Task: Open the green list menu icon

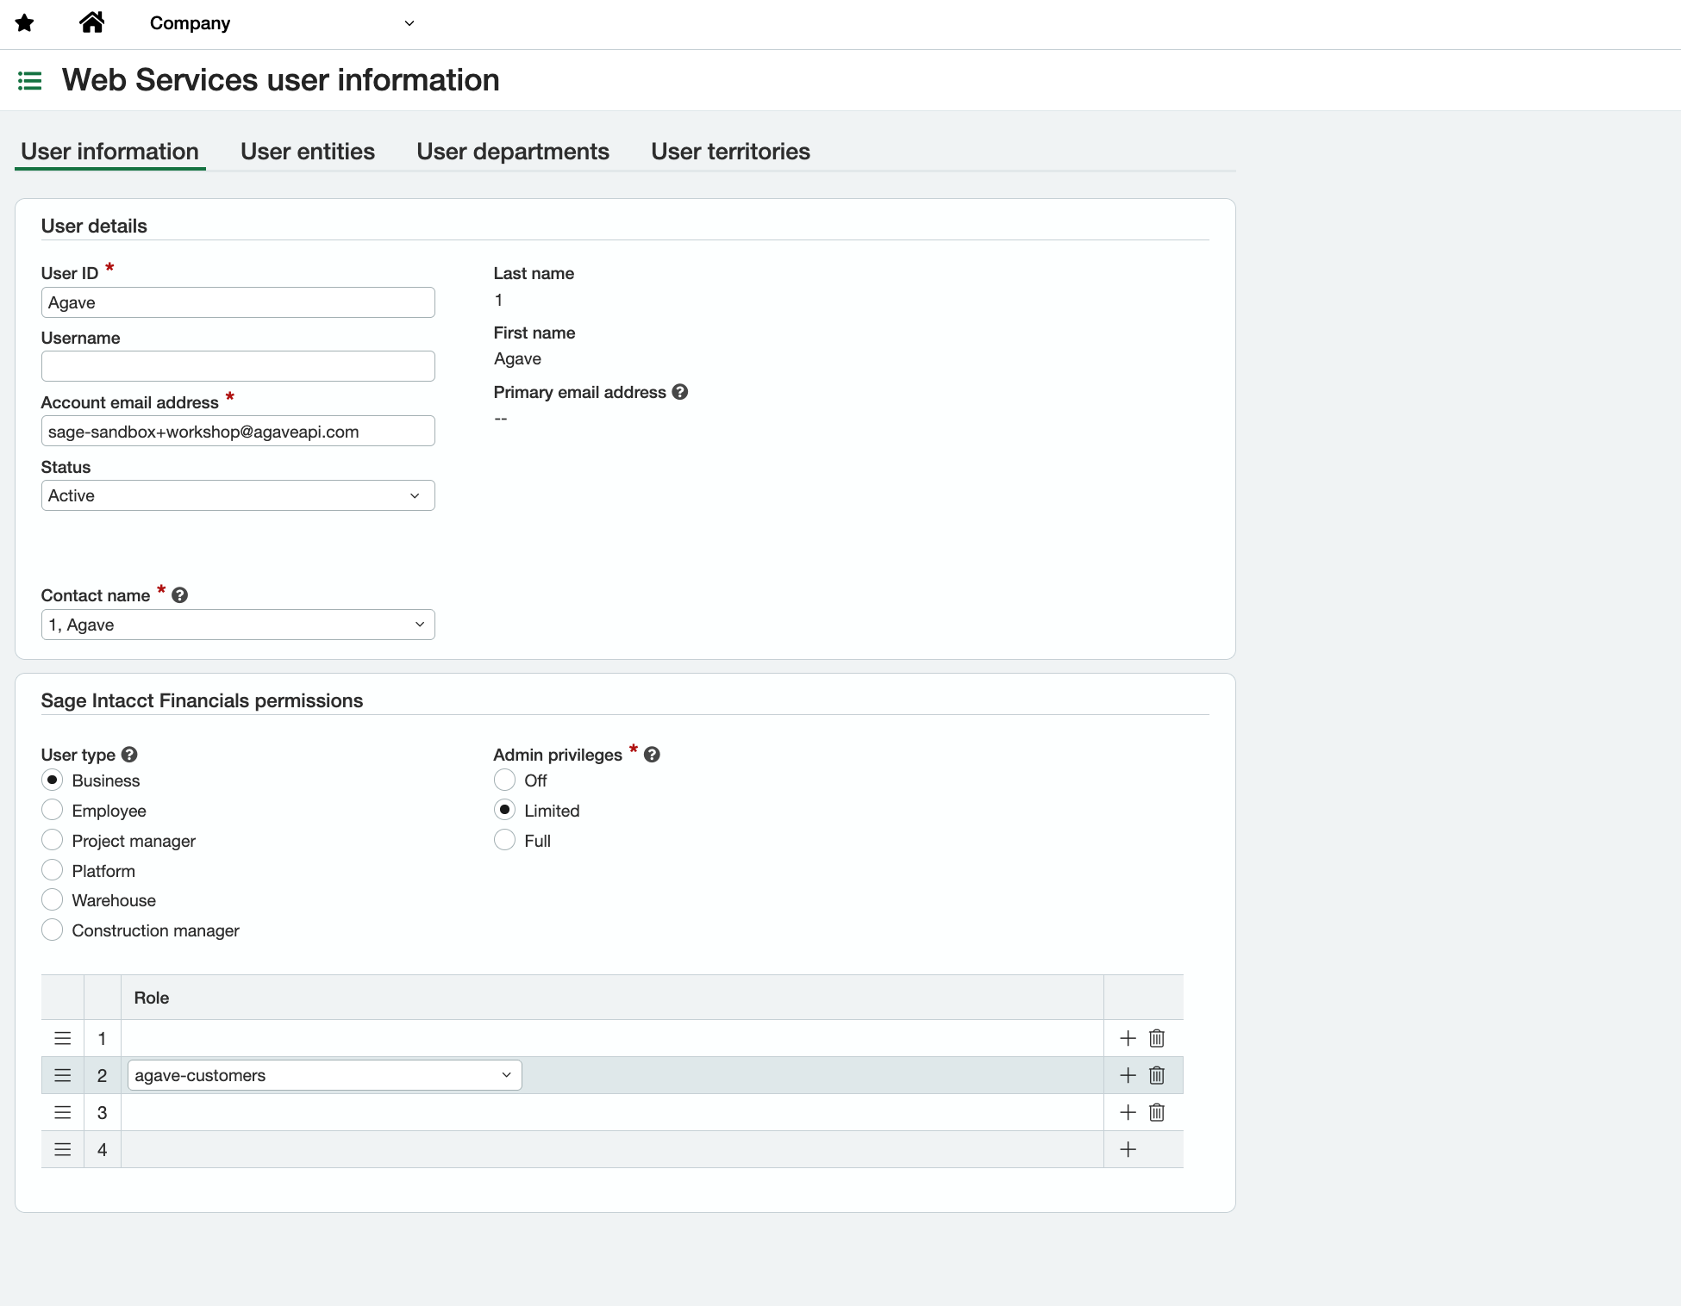Action: [x=30, y=81]
